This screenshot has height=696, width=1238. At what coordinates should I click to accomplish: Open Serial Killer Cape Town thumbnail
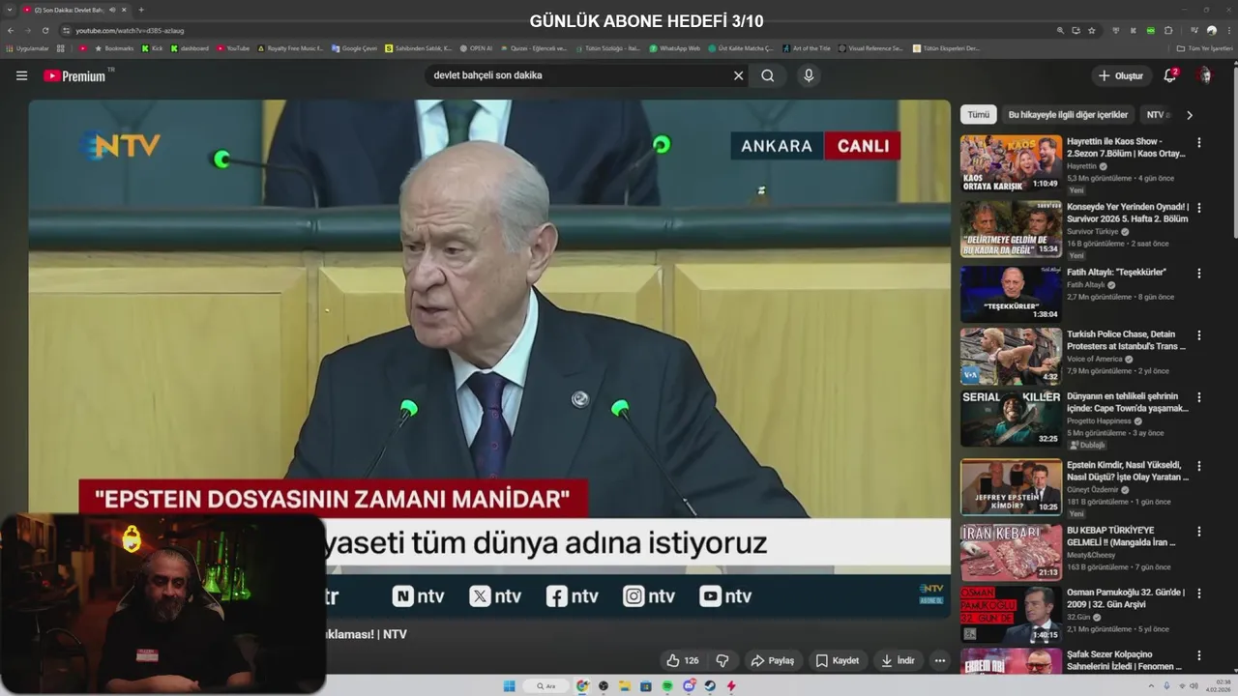tap(1011, 418)
